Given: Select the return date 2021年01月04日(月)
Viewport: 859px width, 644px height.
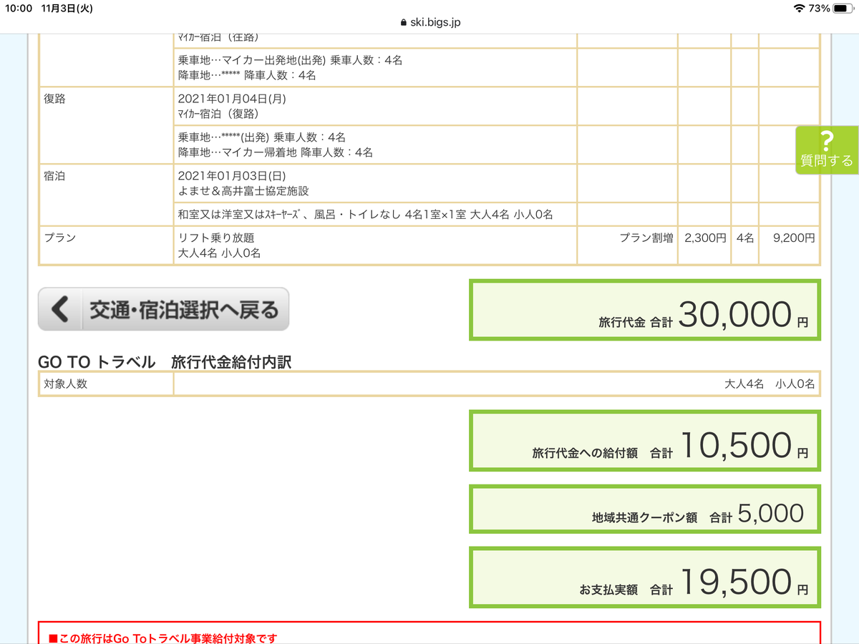Looking at the screenshot, I should [x=232, y=99].
